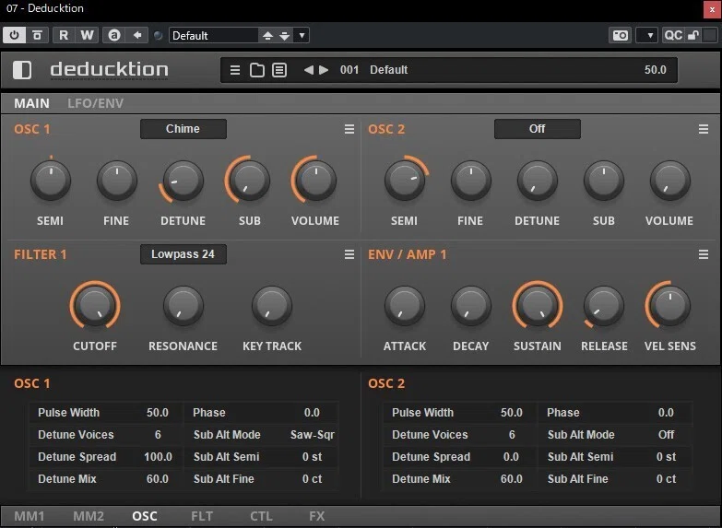Open the host Default preset field
722x528 pixels.
(214, 35)
